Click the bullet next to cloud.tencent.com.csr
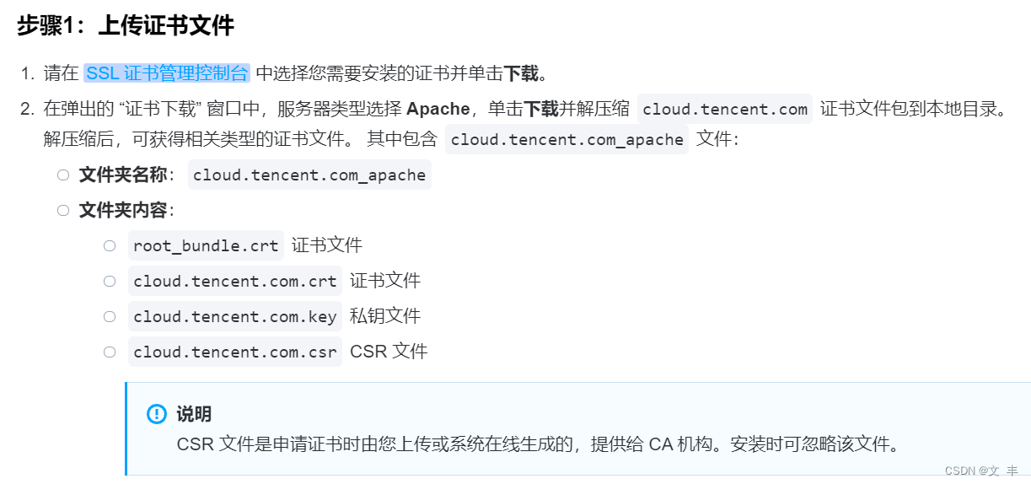The width and height of the screenshot is (1031, 484). [x=110, y=352]
